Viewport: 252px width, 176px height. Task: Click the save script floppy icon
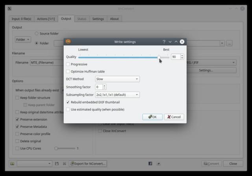(57, 163)
